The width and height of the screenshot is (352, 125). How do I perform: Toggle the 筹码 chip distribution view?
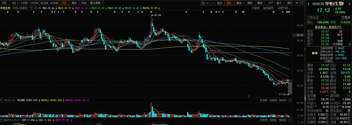coord(250,3)
